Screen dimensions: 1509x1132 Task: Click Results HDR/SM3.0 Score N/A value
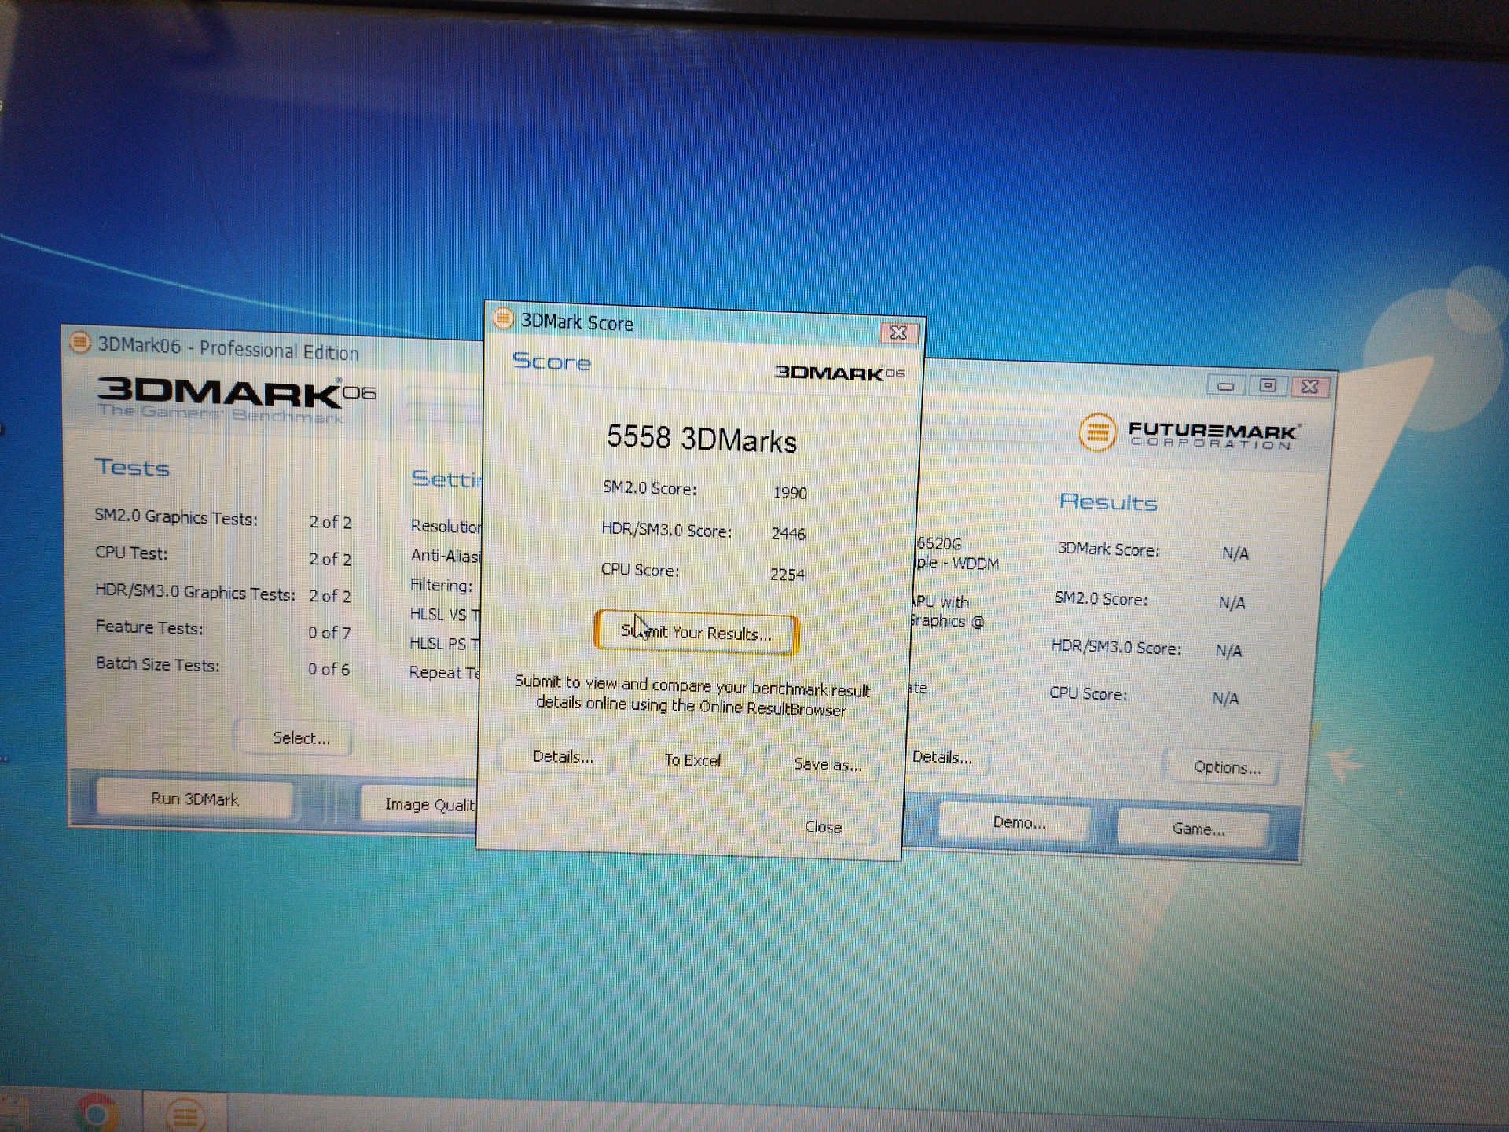pyautogui.click(x=1229, y=651)
